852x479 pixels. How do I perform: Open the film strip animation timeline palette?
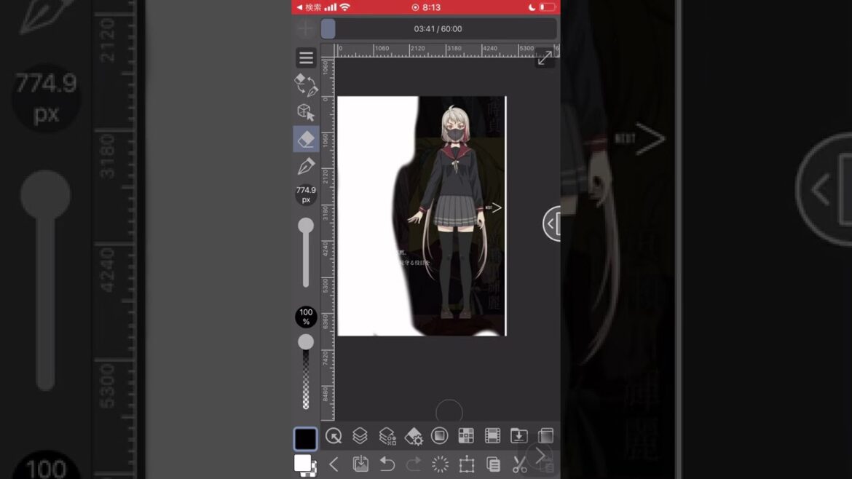coord(492,436)
